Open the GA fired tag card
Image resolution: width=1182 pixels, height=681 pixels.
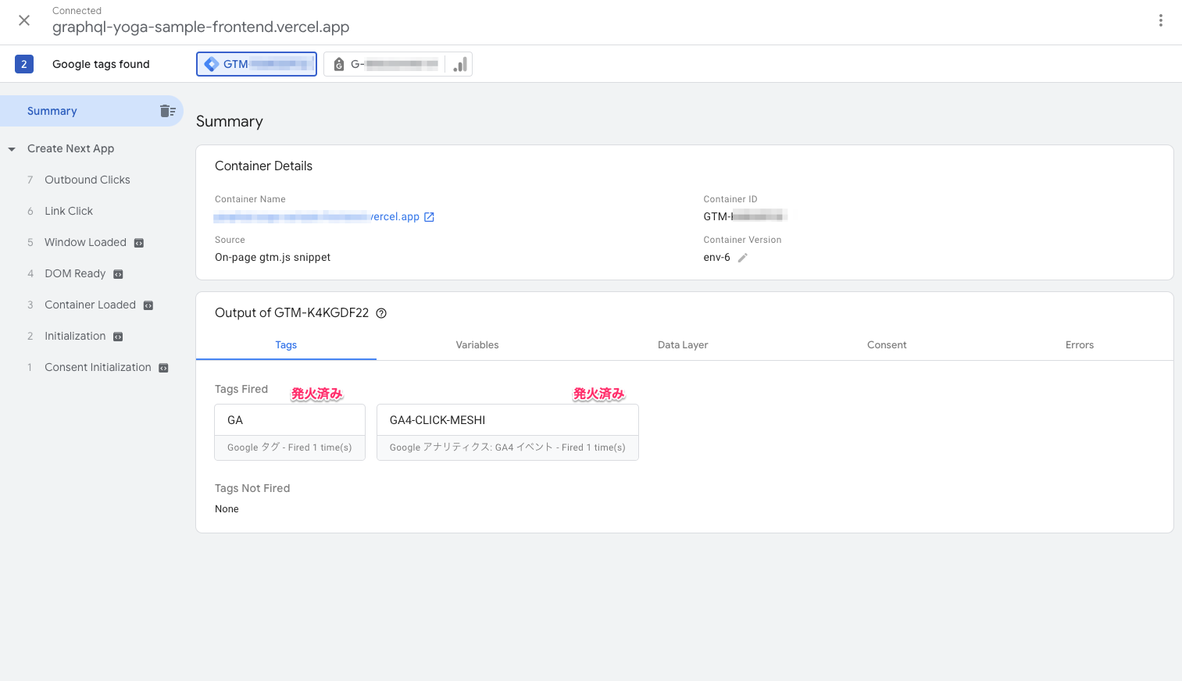coord(289,432)
